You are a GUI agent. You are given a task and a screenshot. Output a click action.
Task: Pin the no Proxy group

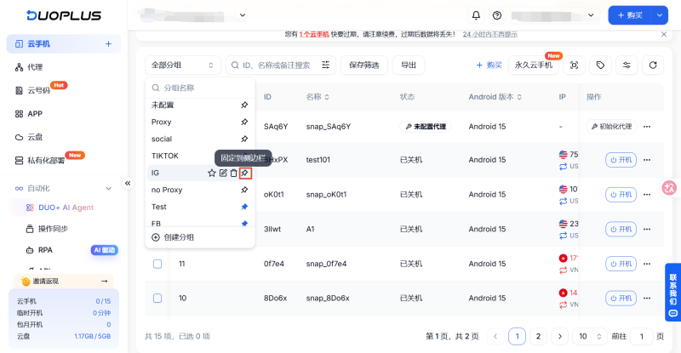[244, 190]
